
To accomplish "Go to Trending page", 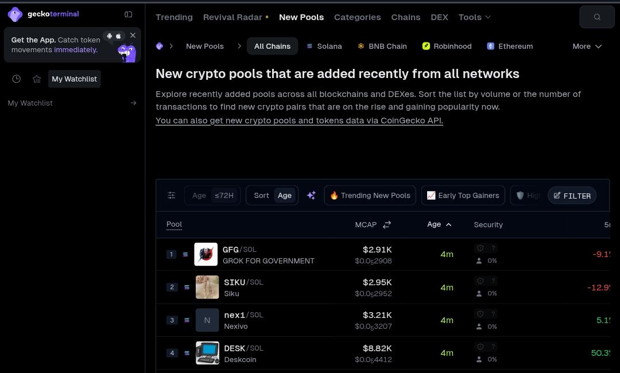I will (174, 17).
